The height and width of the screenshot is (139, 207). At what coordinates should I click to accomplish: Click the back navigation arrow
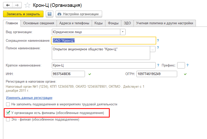(x=7, y=5)
